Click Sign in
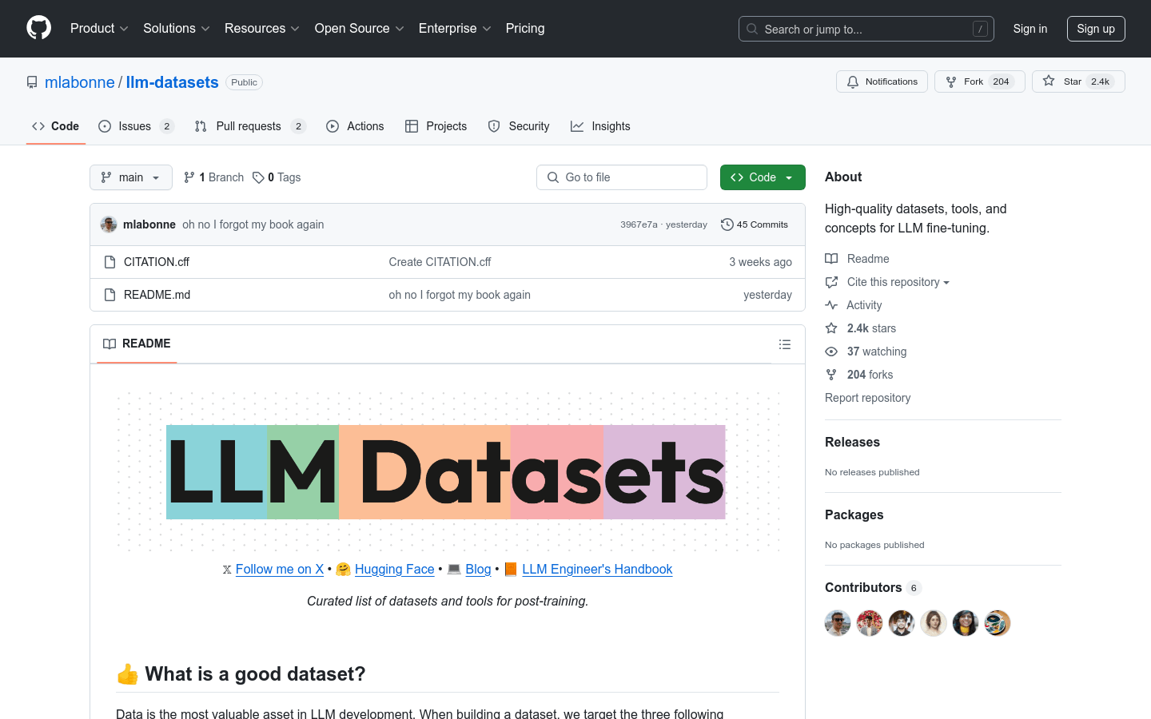 click(1030, 29)
